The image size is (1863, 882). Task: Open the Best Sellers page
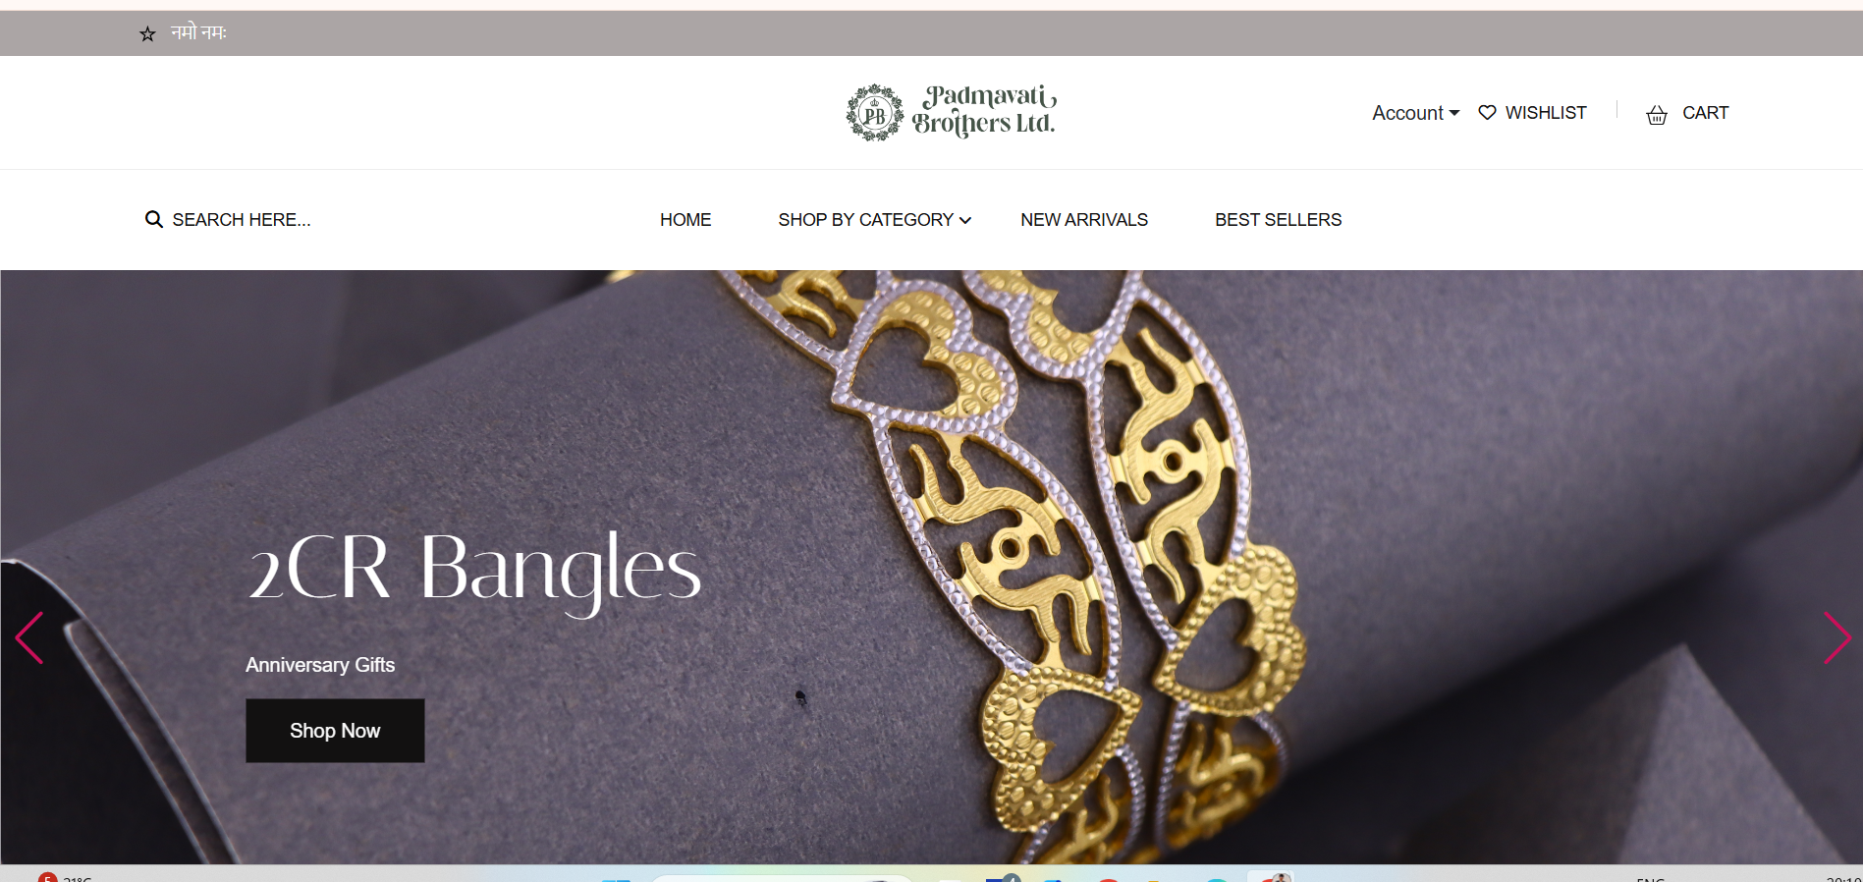click(1278, 220)
